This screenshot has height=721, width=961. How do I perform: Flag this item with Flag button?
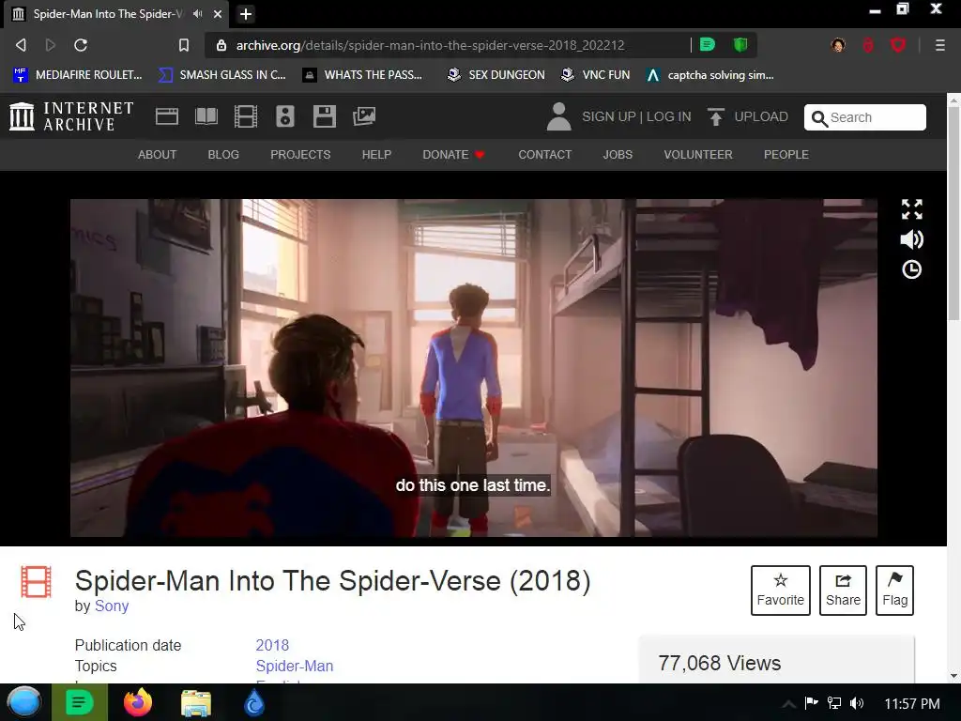point(894,591)
